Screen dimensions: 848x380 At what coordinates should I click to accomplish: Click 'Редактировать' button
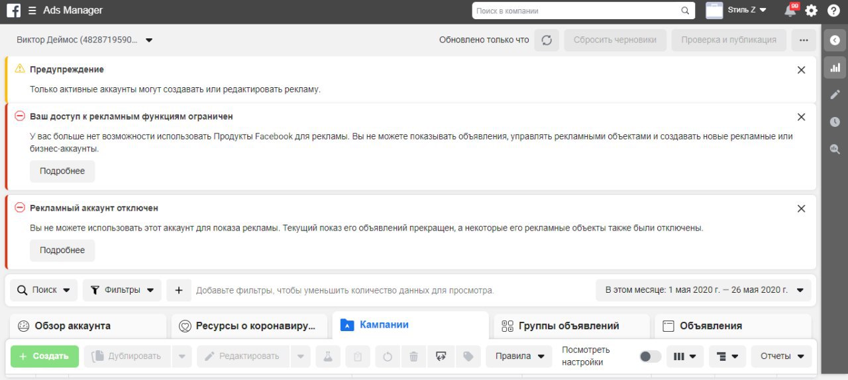[x=243, y=356]
